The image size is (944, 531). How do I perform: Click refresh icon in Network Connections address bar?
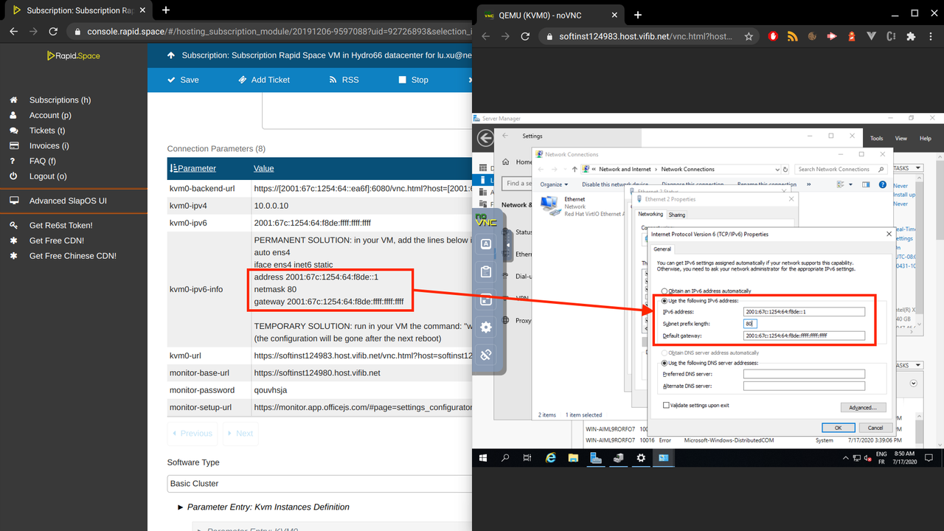[786, 169]
